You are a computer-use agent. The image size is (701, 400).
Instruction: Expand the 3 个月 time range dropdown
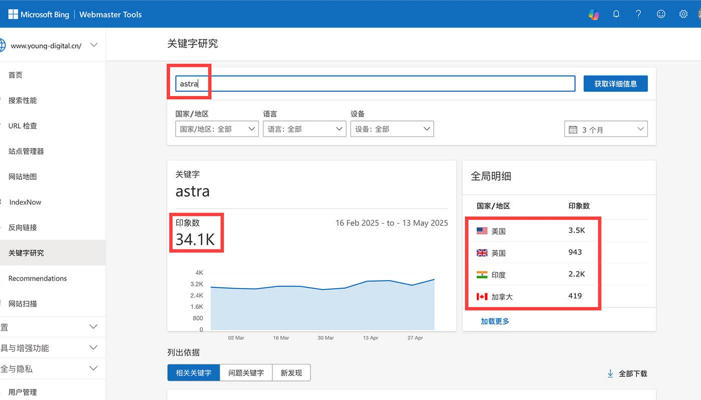tap(606, 129)
